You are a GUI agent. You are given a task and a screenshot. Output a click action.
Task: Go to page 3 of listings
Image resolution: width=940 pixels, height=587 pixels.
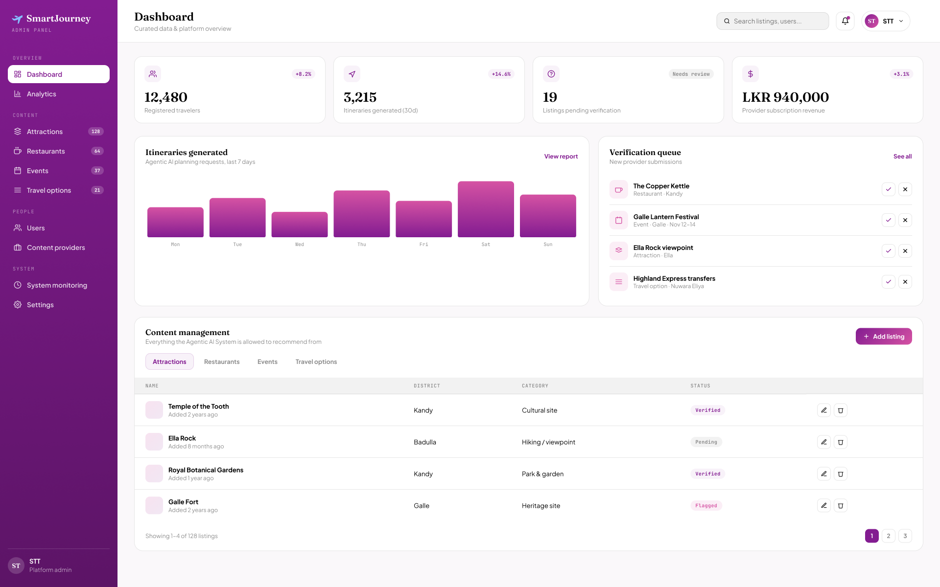tap(905, 536)
